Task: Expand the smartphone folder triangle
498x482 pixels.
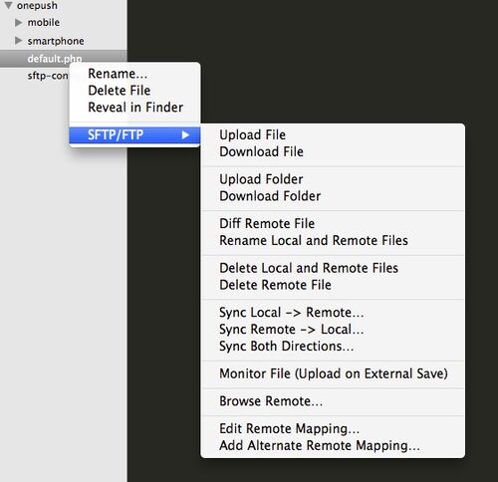Action: (x=19, y=41)
